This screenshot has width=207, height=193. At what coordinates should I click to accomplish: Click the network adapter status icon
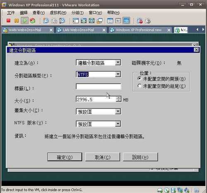(x=180, y=190)
